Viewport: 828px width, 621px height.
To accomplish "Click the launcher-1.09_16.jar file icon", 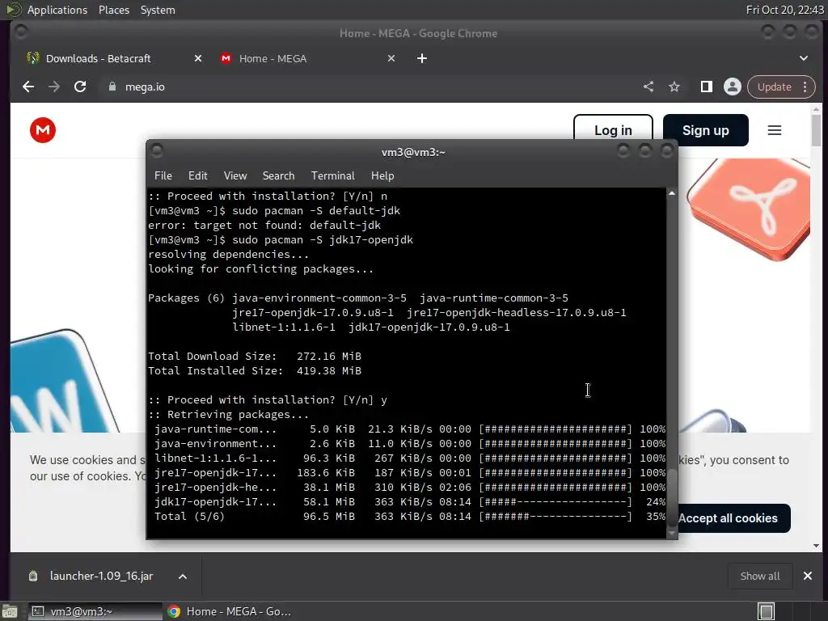I will tap(32, 576).
